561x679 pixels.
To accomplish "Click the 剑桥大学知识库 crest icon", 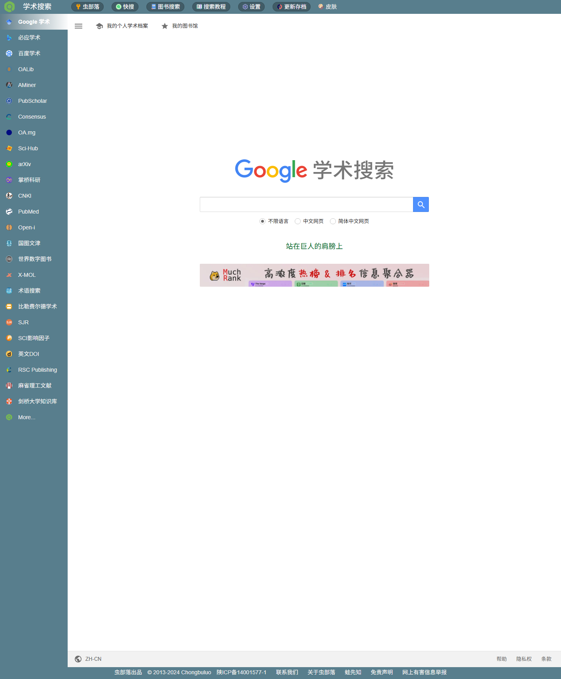I will point(9,401).
